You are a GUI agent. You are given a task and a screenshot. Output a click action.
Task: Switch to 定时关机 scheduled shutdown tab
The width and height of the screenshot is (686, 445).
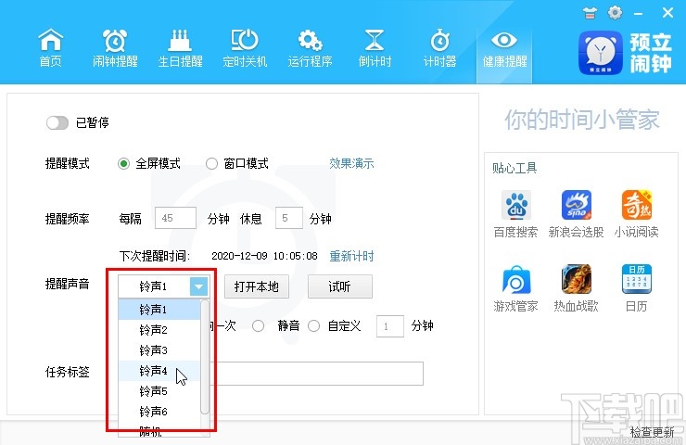coord(245,48)
